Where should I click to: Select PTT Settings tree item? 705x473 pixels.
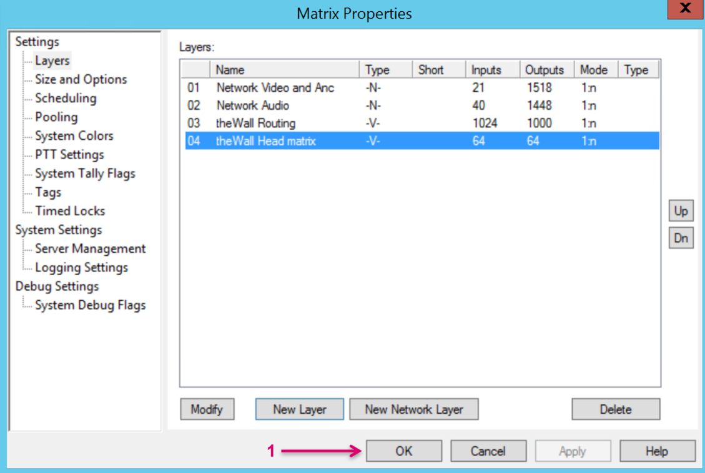click(69, 154)
